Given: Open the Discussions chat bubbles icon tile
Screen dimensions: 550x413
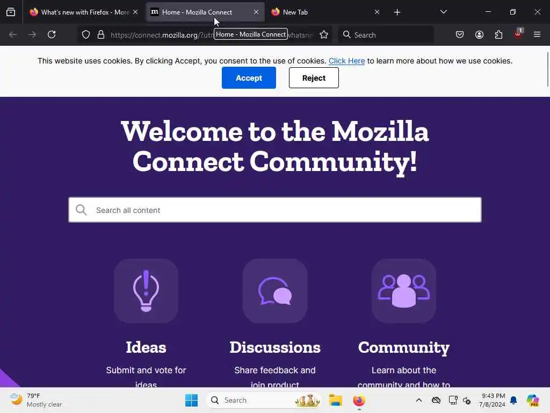Looking at the screenshot, I should [275, 291].
